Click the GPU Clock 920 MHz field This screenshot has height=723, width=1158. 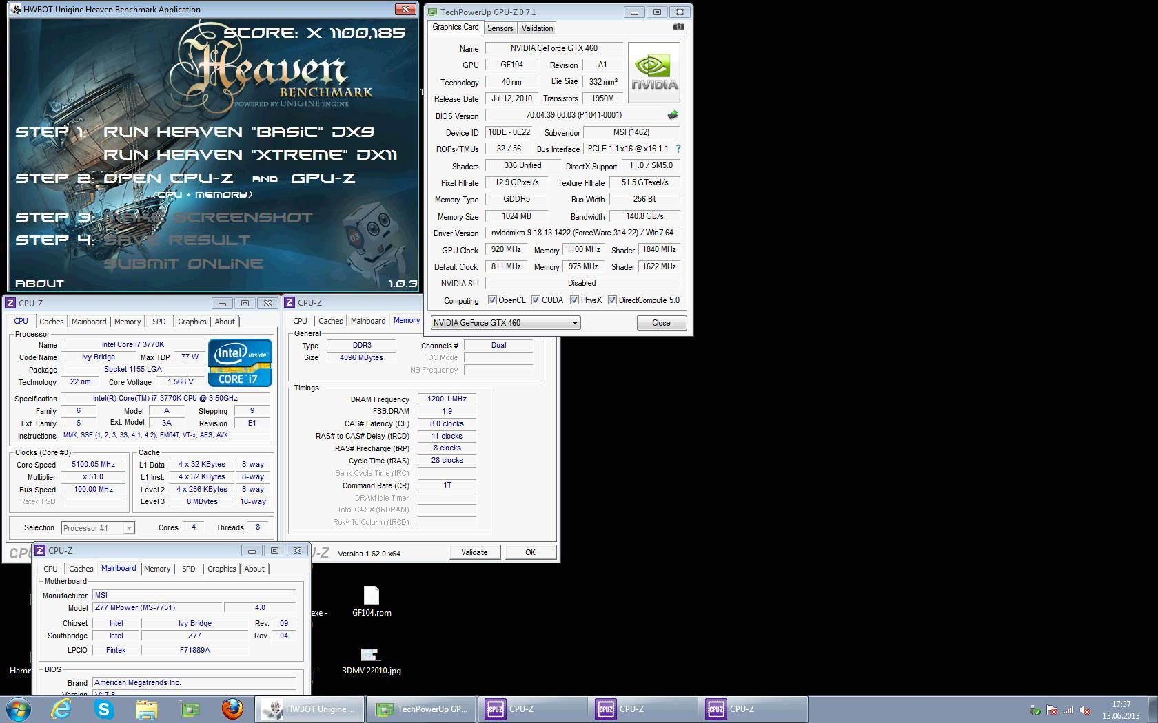point(506,249)
